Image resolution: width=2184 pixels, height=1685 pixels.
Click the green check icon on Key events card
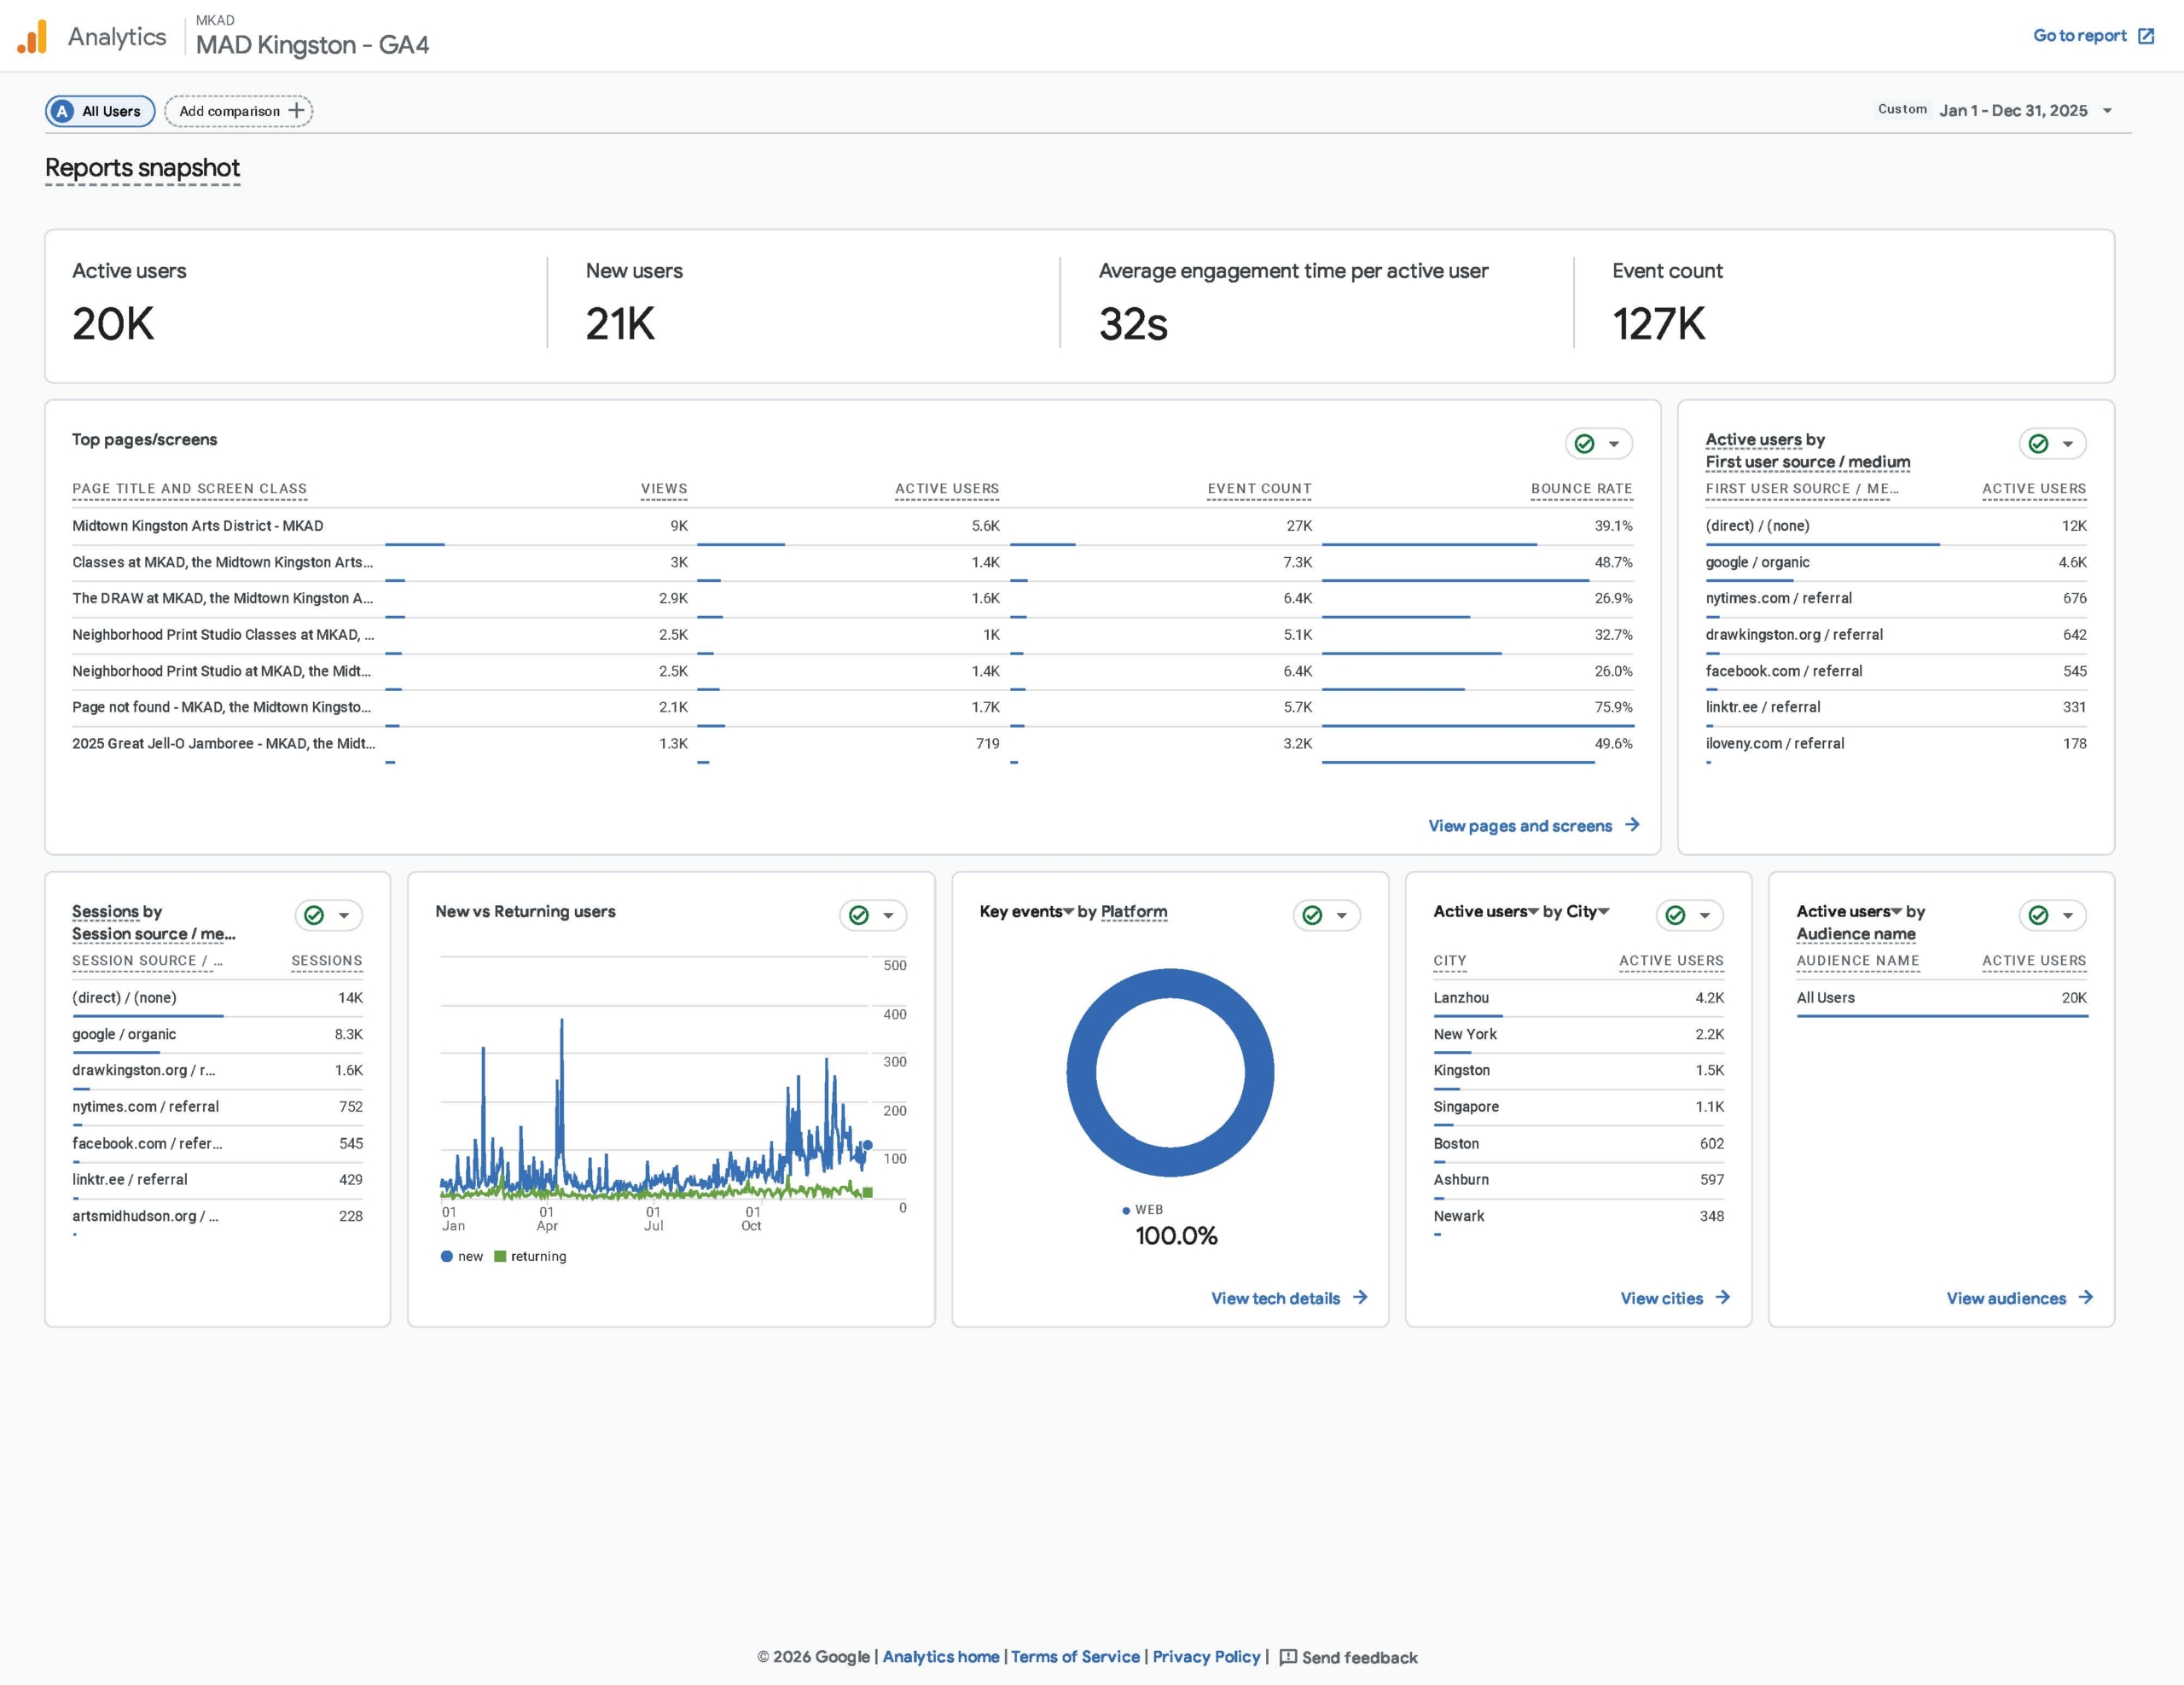coord(1312,915)
